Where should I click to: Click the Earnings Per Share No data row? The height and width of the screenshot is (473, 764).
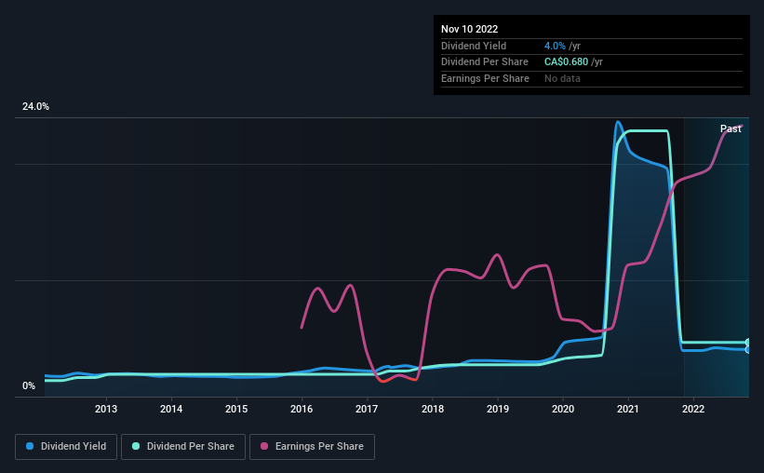(592, 78)
